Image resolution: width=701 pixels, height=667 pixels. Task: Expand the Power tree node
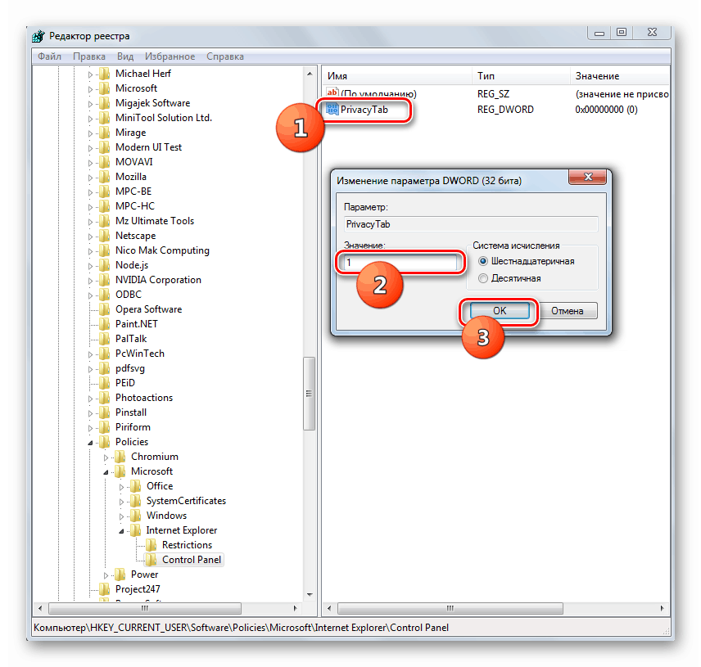pos(106,575)
